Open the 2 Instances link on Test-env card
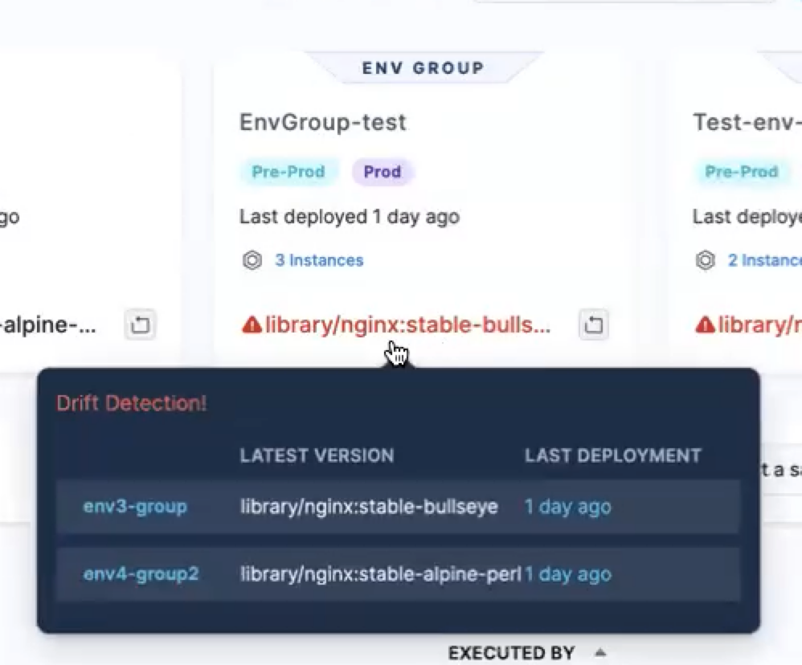Viewport: 802px width, 665px height. click(x=764, y=260)
